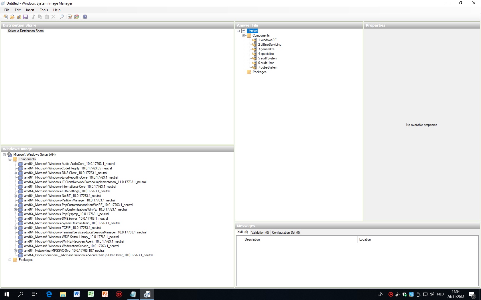Screen dimensions: 481x300
Task: Click the Paste clipboard toolbar icon
Action: point(47,17)
